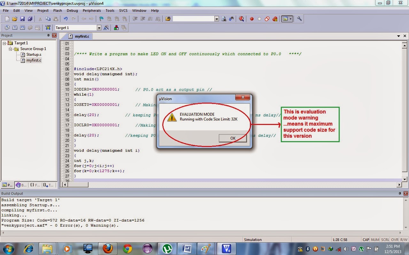Click the New file toolbar icon

pyautogui.click(x=7, y=19)
